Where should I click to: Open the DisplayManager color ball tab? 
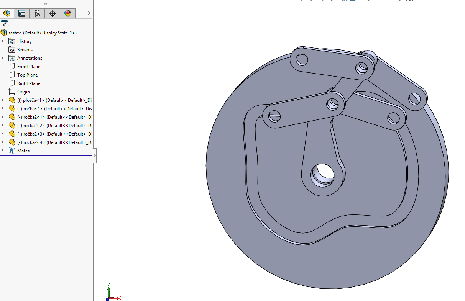[x=68, y=13]
